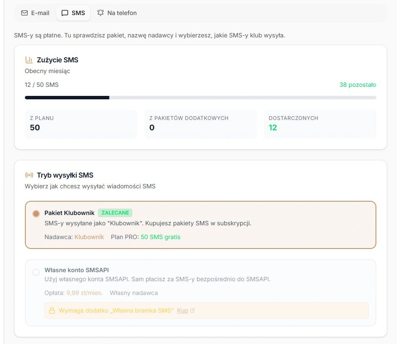Click the "Wymaga dodatku „Własna bramka SMS”" notice text
This screenshot has height=344, width=397.
(116, 310)
